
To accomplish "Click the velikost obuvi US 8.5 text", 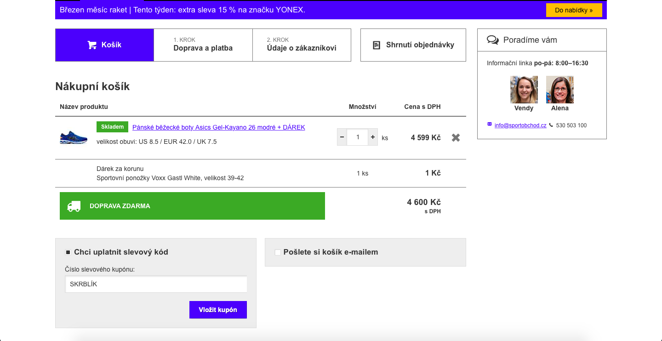I will pyautogui.click(x=157, y=142).
